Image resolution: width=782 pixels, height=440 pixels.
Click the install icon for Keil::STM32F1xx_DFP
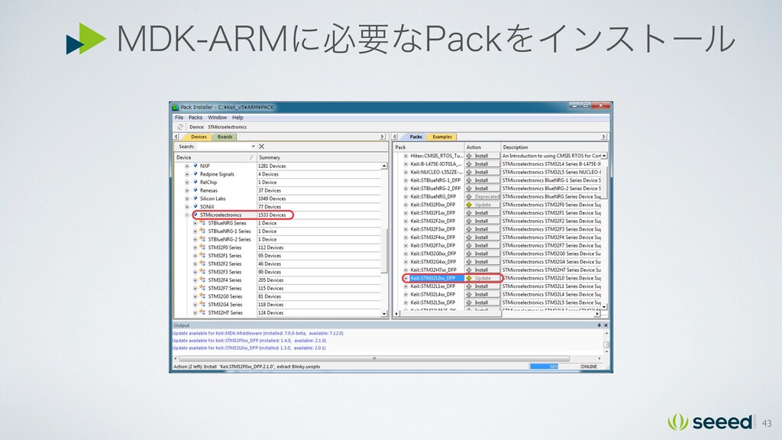(x=469, y=212)
